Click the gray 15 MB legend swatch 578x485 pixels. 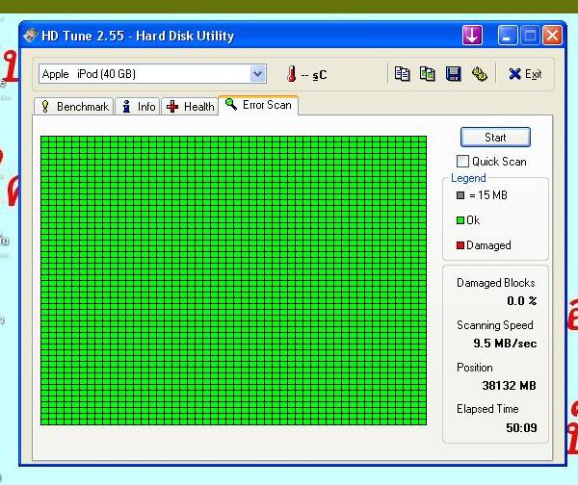(460, 195)
